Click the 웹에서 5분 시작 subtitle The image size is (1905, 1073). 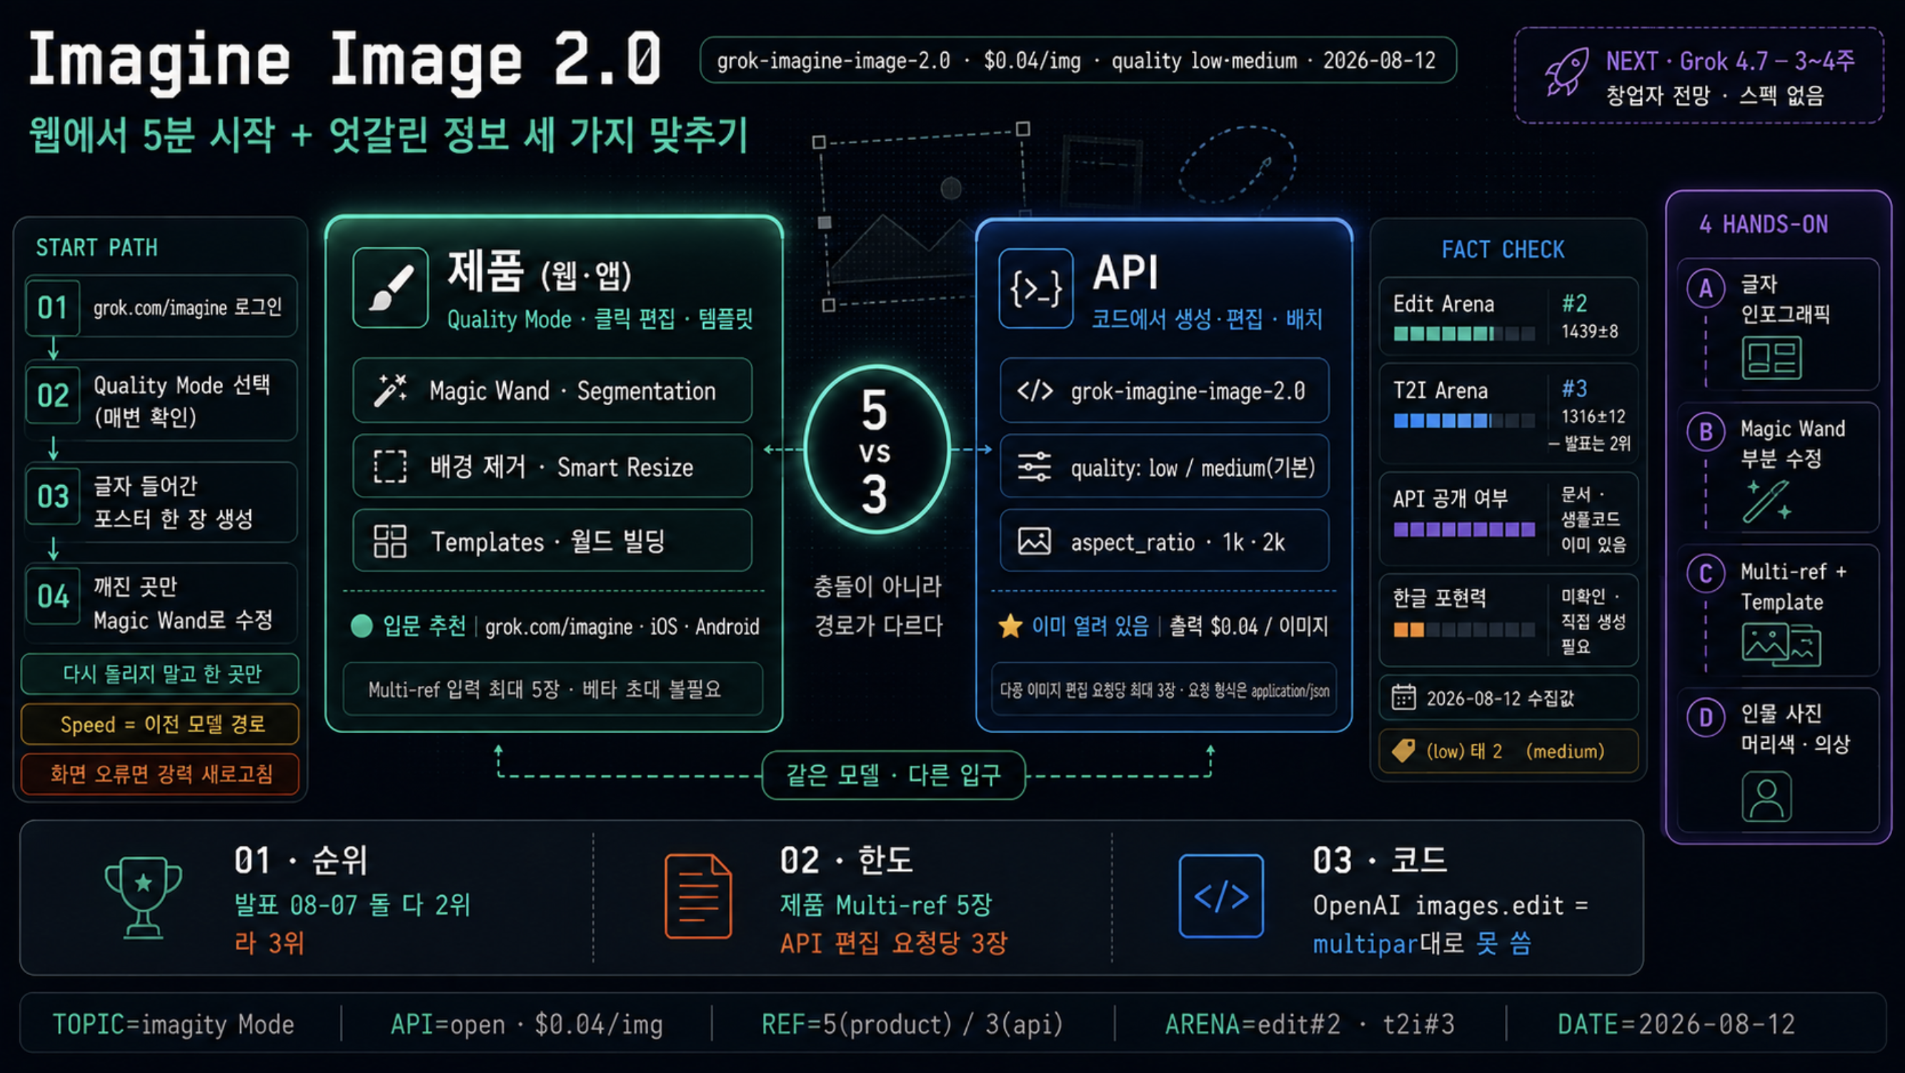click(x=389, y=135)
